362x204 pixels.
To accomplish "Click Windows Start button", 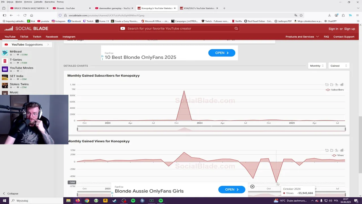I will click(5, 201).
